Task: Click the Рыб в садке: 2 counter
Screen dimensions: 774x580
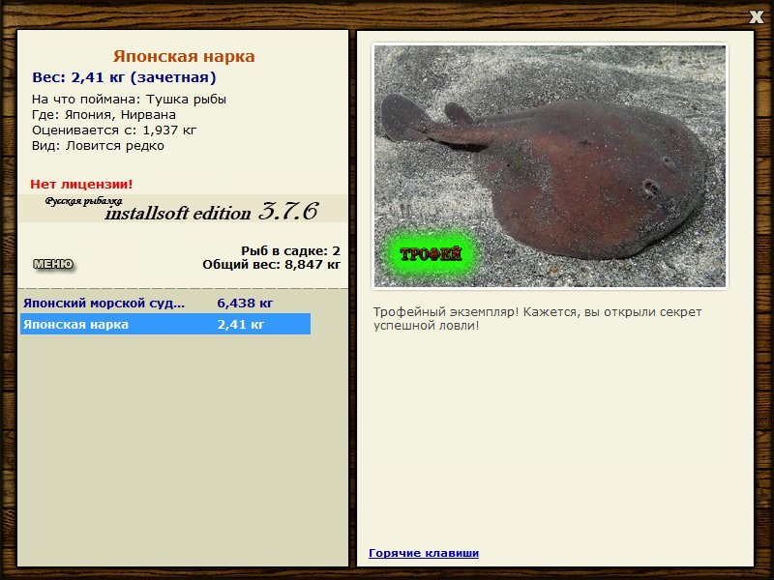Action: click(x=291, y=251)
